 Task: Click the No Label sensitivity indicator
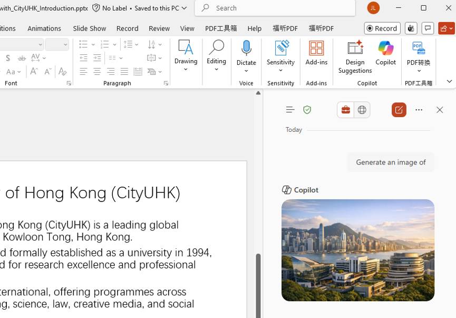coord(110,8)
